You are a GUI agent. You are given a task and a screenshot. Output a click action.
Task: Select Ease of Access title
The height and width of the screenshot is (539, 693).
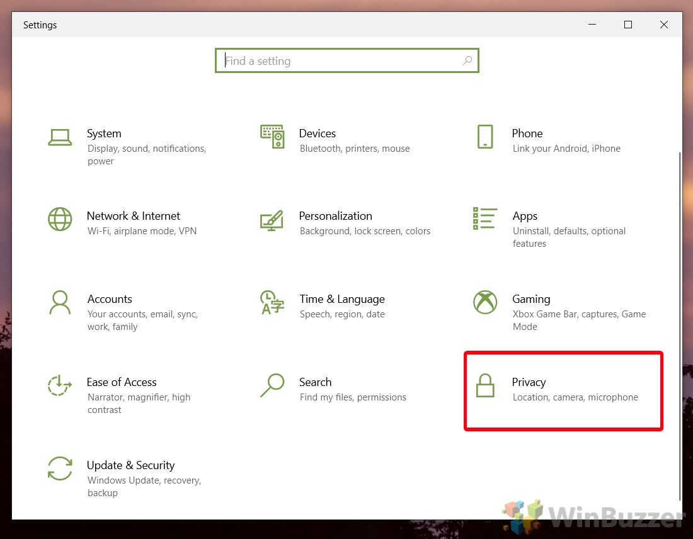[122, 382]
